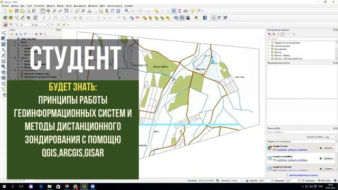Click the Google Terrain service icon
Image resolution: width=338 pixels, height=190 pixels.
(269, 148)
